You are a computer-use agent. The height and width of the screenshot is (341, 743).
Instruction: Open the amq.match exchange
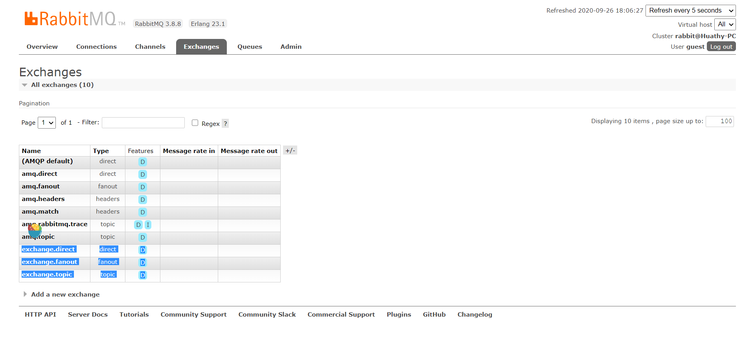[40, 212]
